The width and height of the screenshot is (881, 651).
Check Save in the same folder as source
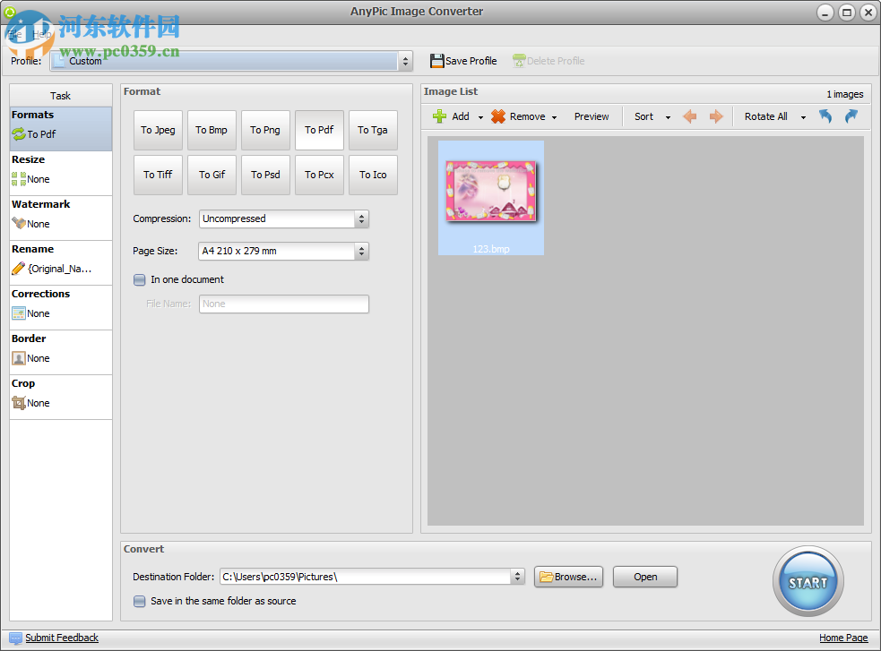(x=140, y=601)
